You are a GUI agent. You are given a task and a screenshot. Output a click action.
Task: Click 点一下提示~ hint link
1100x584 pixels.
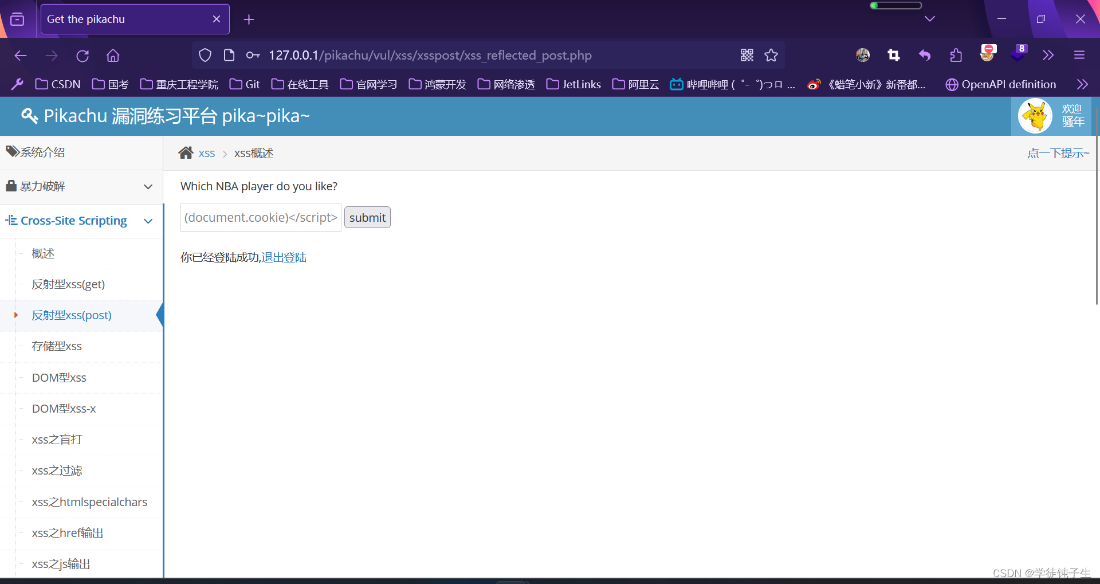pos(1058,153)
